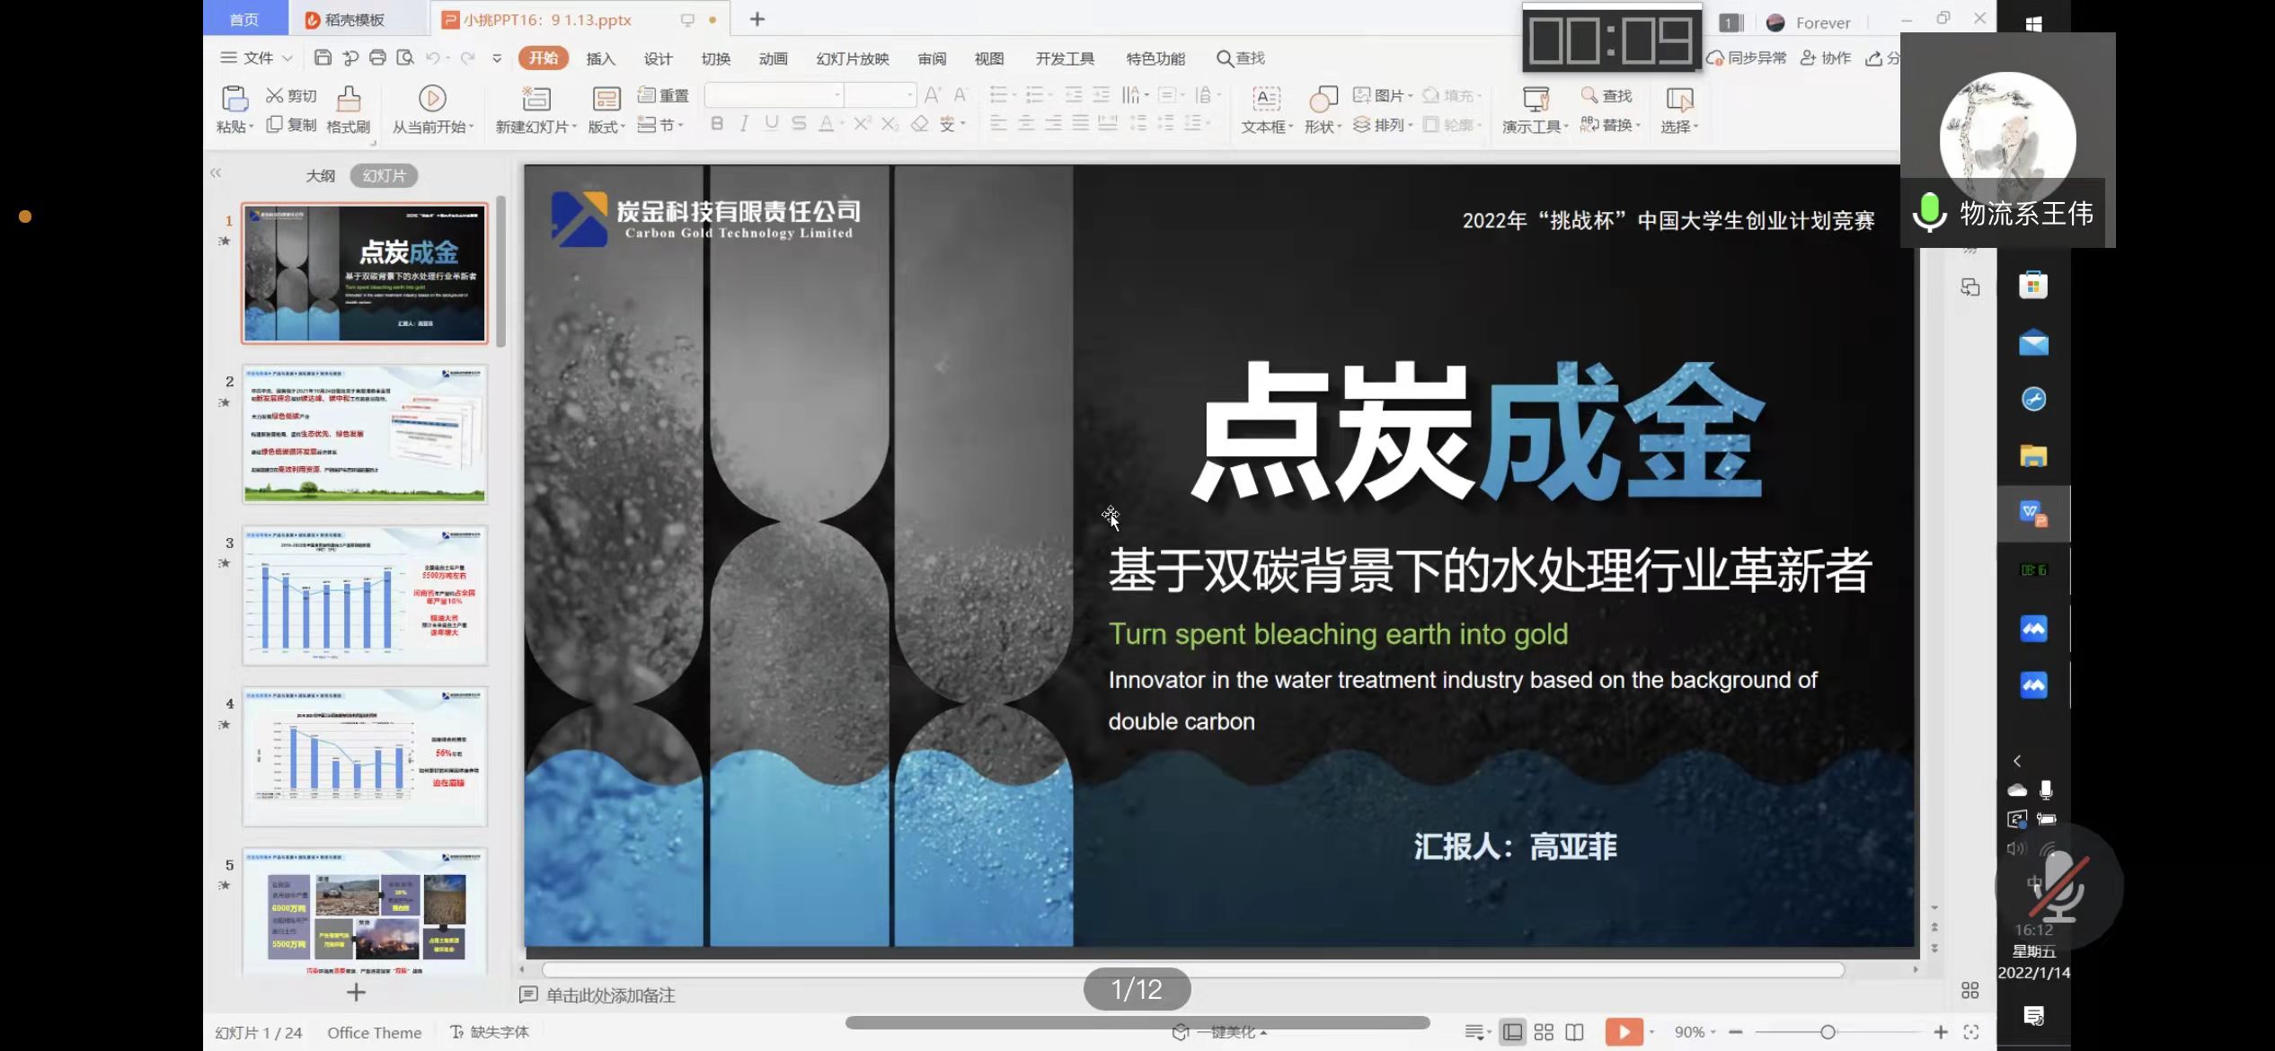Open the Insert (插入) ribbon tab
This screenshot has width=2275, height=1051.
pyautogui.click(x=601, y=58)
